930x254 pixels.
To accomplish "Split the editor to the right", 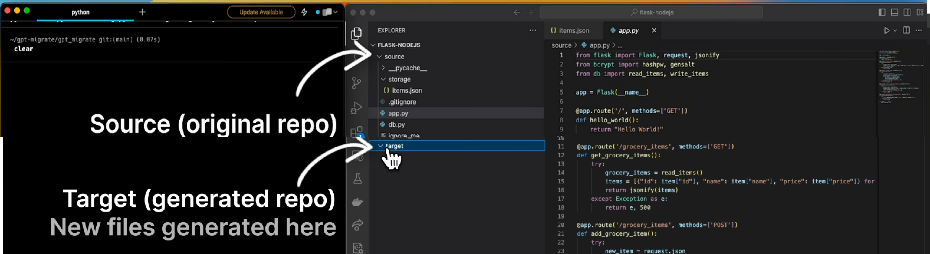I will point(906,30).
